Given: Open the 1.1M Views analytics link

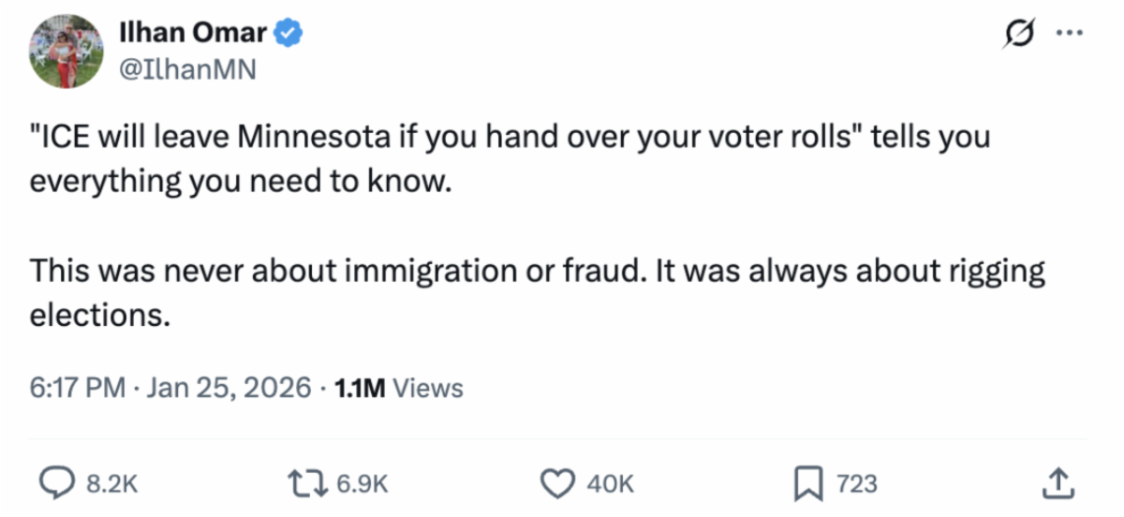Looking at the screenshot, I should coord(398,387).
